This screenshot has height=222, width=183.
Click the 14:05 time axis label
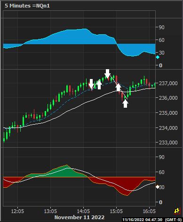coord(83,211)
